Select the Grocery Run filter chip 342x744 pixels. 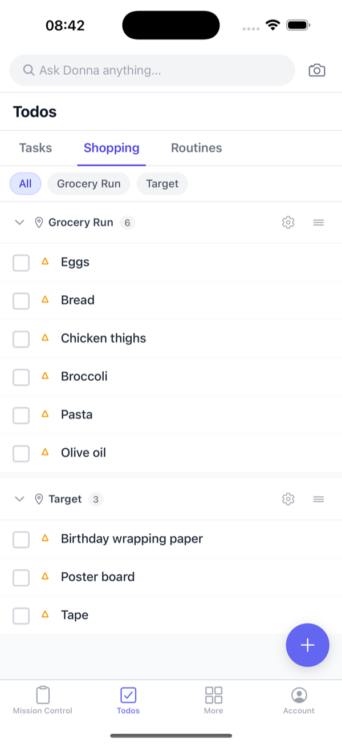(88, 183)
